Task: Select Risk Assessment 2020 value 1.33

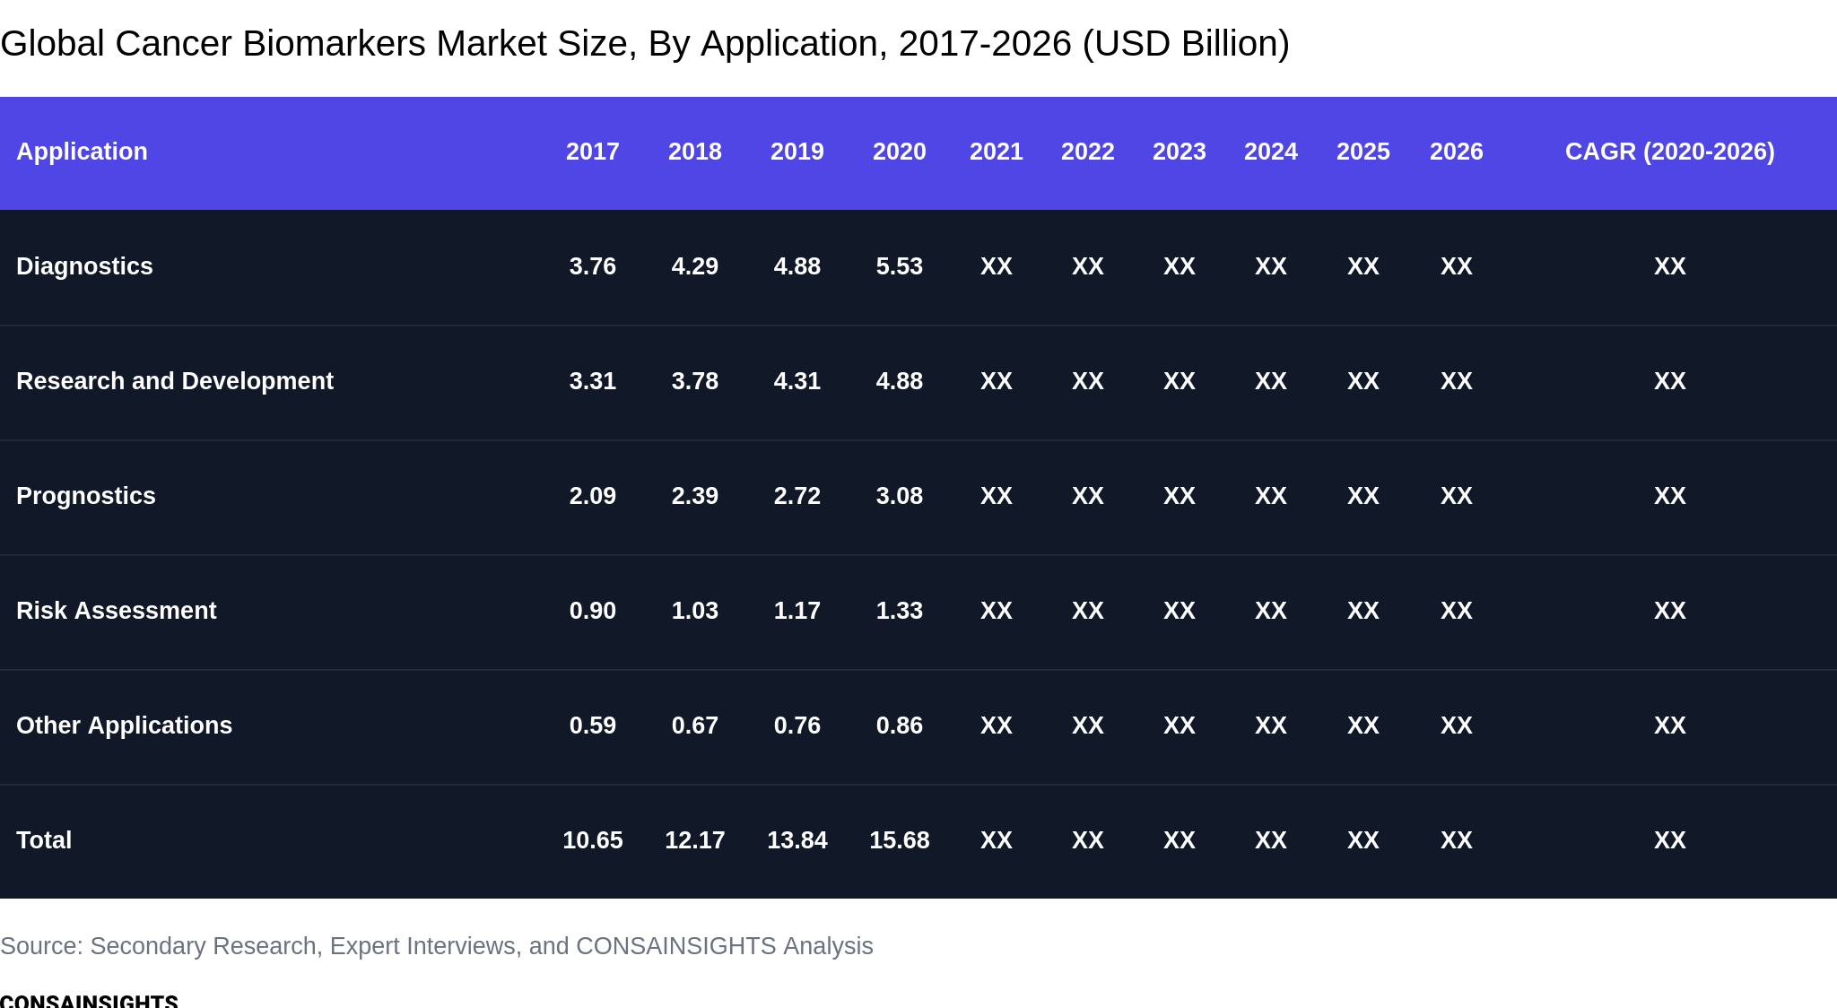Action: click(900, 611)
